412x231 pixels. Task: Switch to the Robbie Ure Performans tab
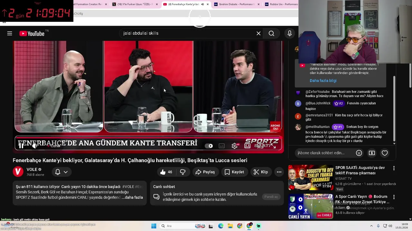pyautogui.click(x=281, y=4)
